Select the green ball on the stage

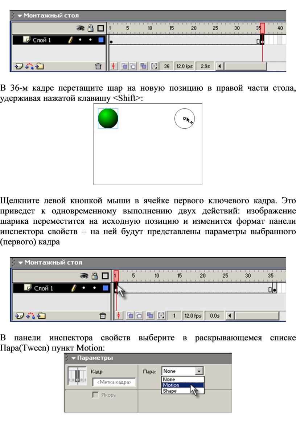point(108,119)
